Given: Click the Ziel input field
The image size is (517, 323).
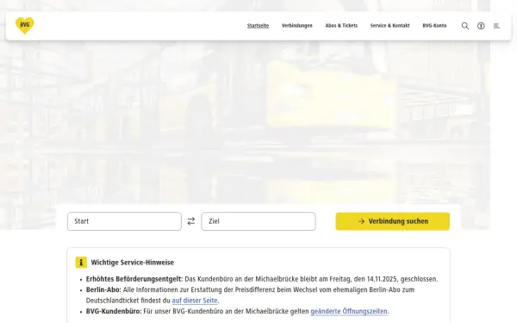Looking at the screenshot, I should tap(258, 221).
